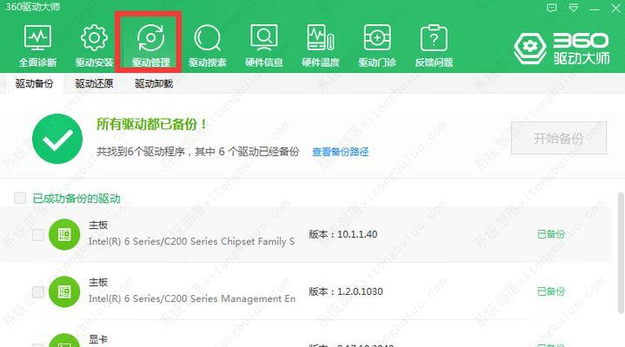
Task: Switch to 驱动卸载 tab
Action: tap(154, 83)
